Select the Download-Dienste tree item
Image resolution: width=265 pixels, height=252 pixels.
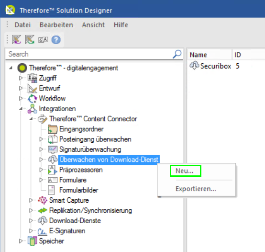coord(75,221)
